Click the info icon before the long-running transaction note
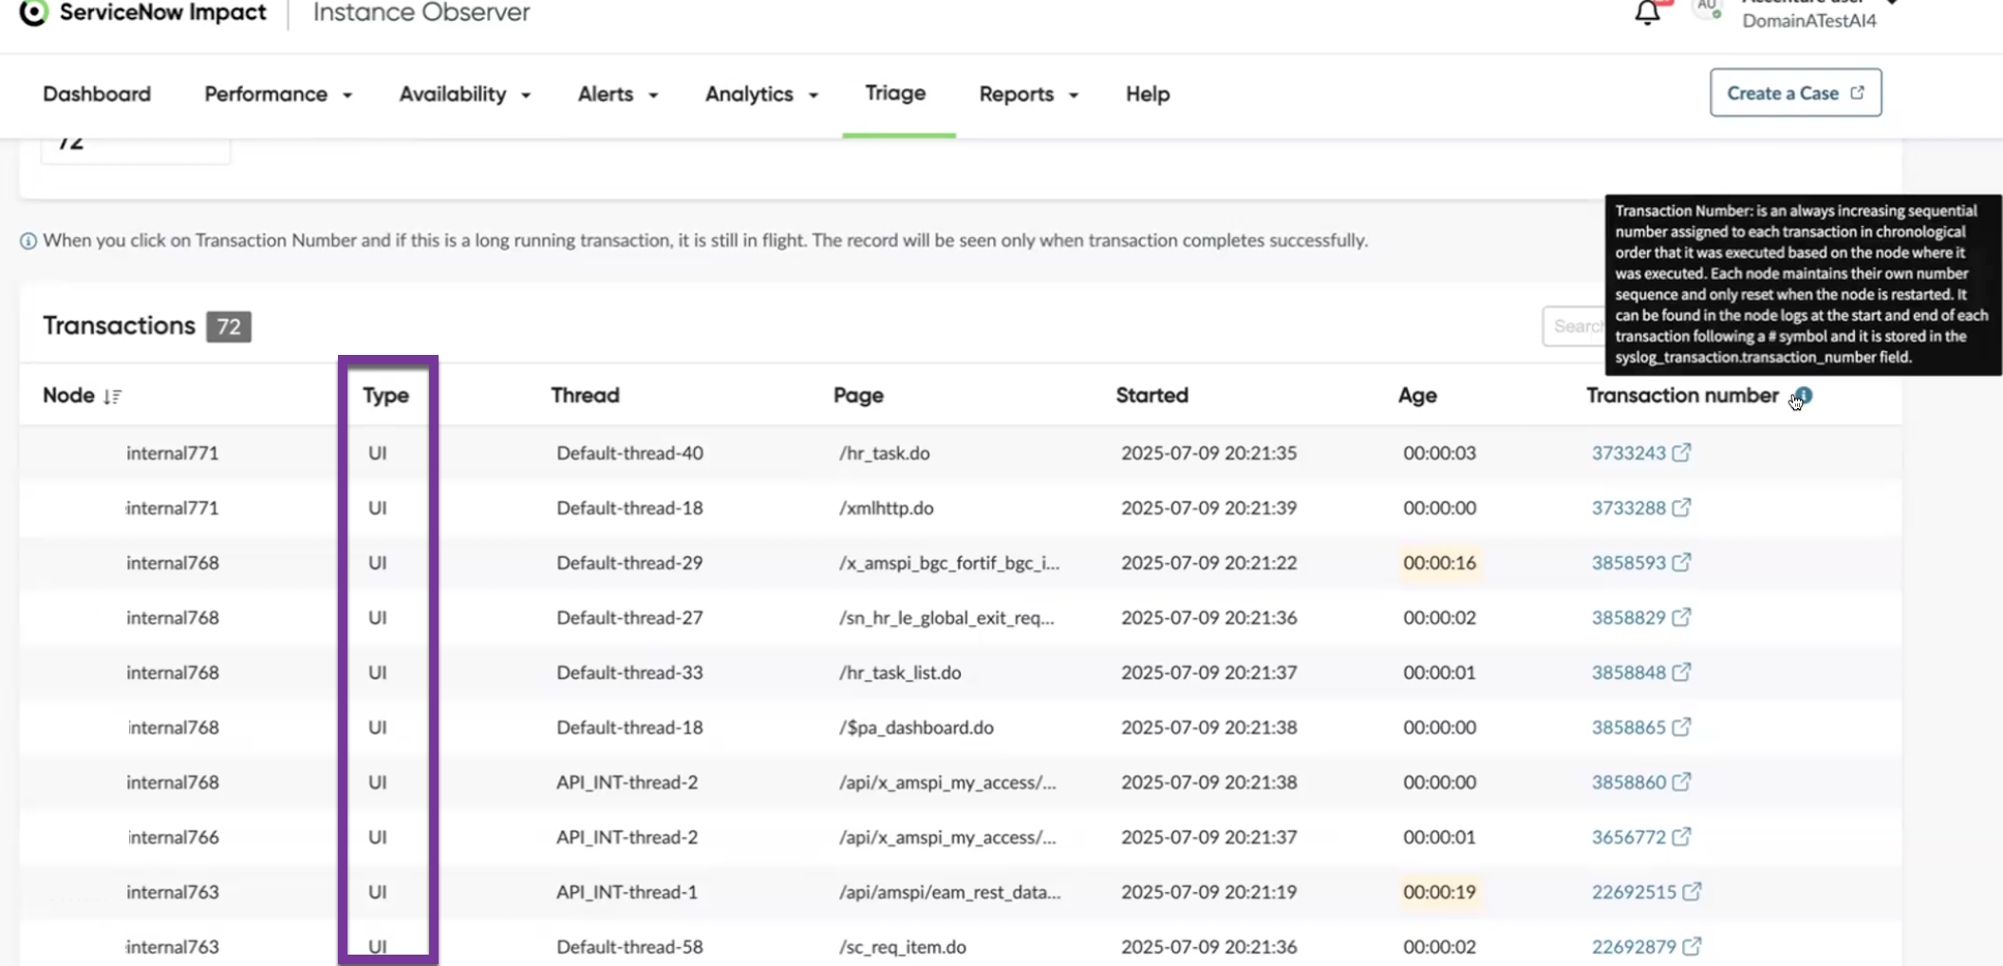The width and height of the screenshot is (2003, 966). click(28, 241)
